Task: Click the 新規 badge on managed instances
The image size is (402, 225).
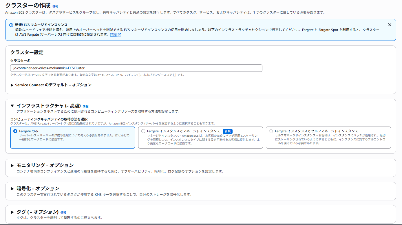Action: point(228,131)
